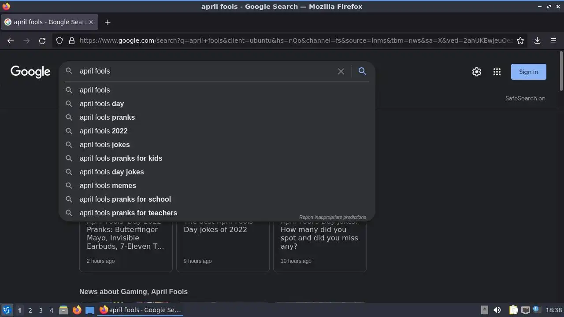The height and width of the screenshot is (317, 564).
Task: Select 'april fools jokes' suggestion
Action: 217,144
